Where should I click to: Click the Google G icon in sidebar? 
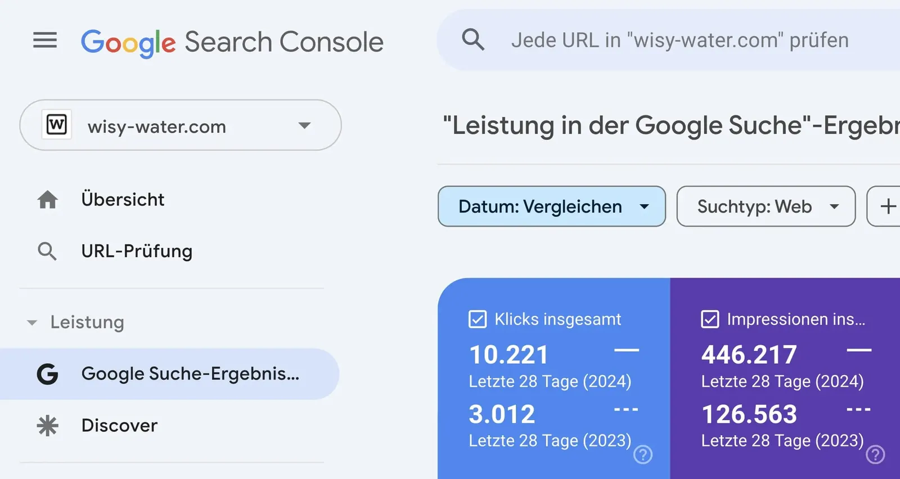tap(47, 374)
